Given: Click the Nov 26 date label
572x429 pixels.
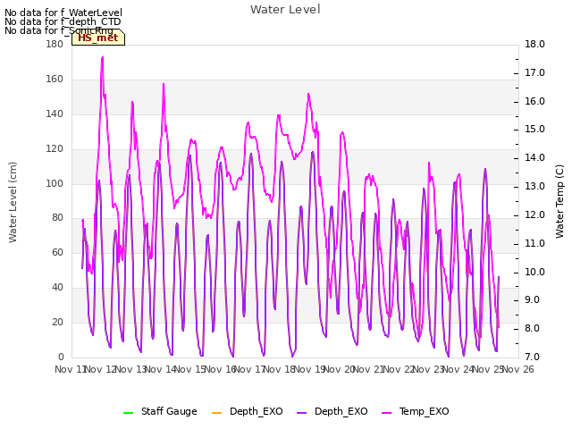Looking at the screenshot, I should coord(518,369).
